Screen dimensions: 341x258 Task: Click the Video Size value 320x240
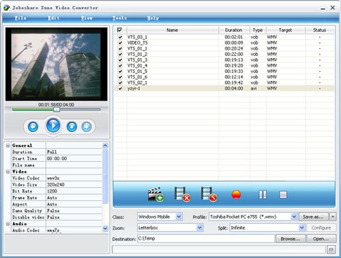point(56,184)
